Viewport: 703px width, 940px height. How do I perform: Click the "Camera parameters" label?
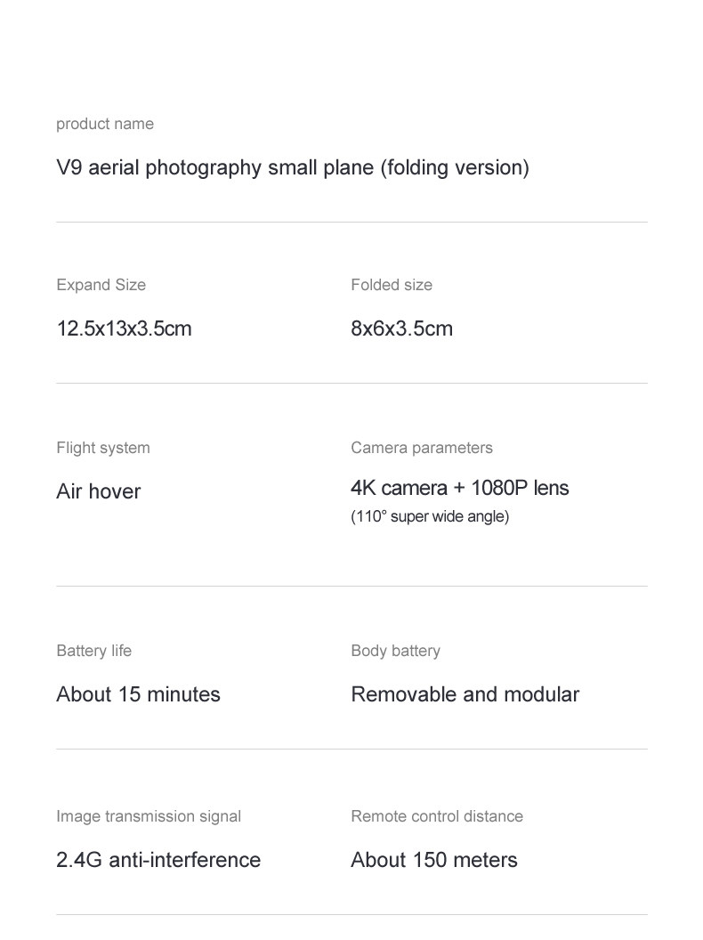click(x=422, y=448)
